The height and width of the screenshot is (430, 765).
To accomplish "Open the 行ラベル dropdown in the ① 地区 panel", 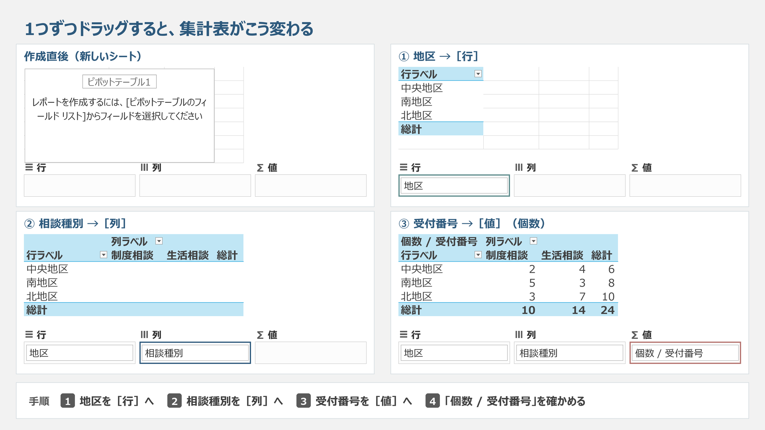I will pos(478,74).
